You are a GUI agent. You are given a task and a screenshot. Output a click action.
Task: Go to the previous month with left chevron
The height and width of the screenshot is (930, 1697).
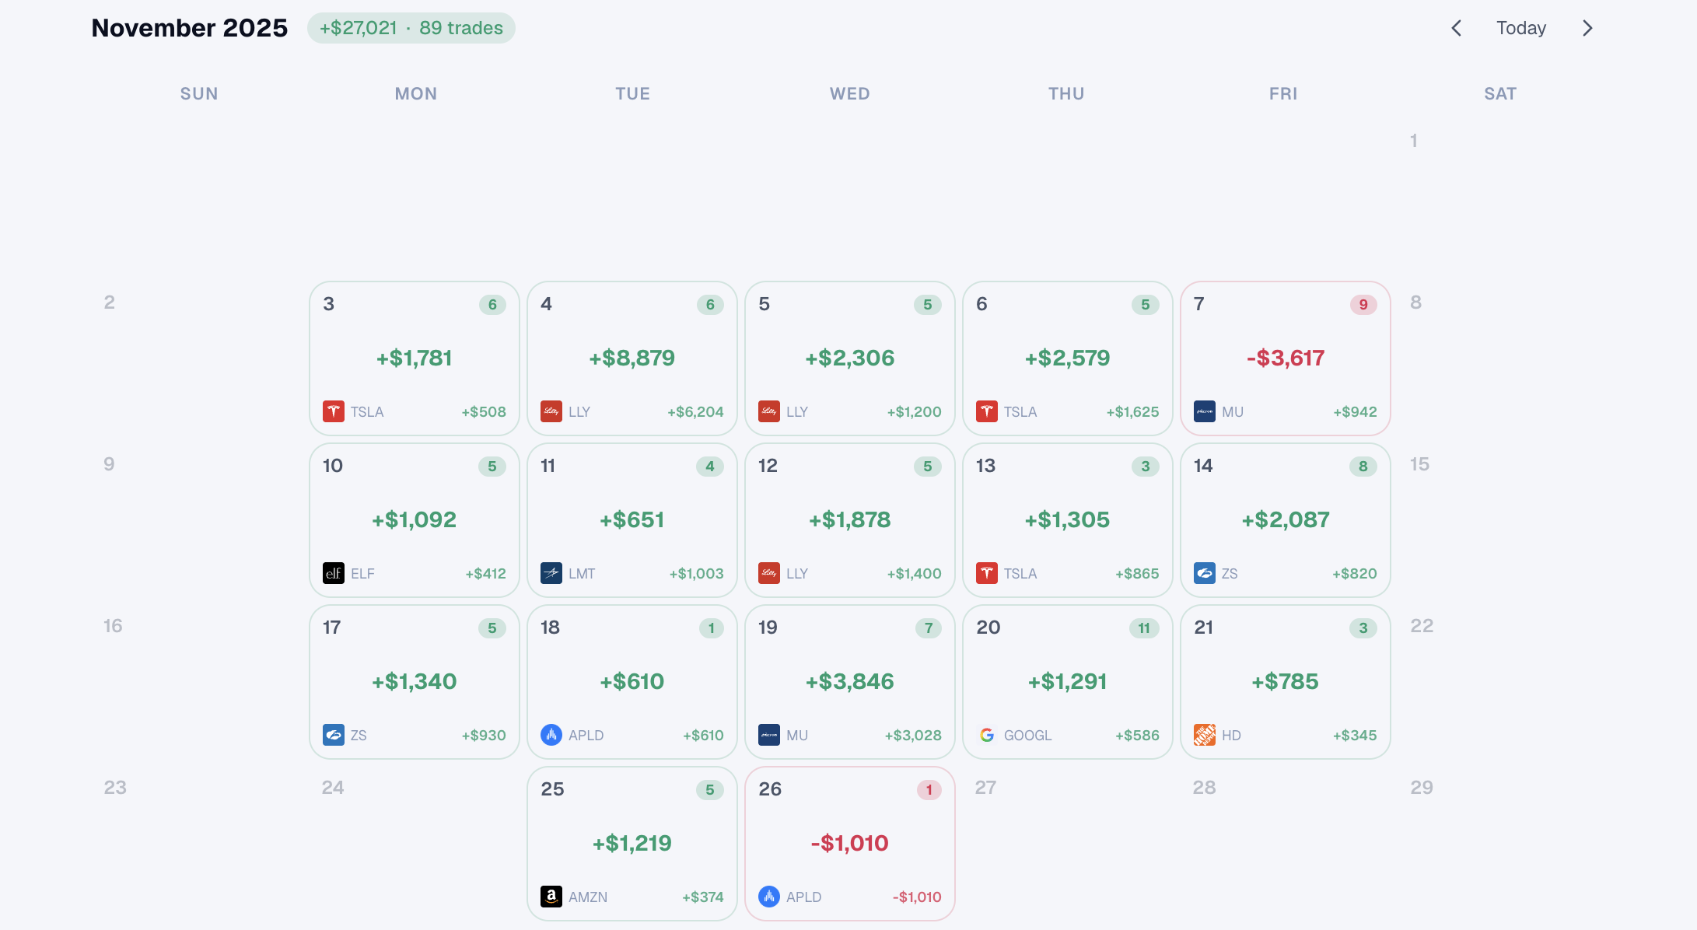point(1457,28)
